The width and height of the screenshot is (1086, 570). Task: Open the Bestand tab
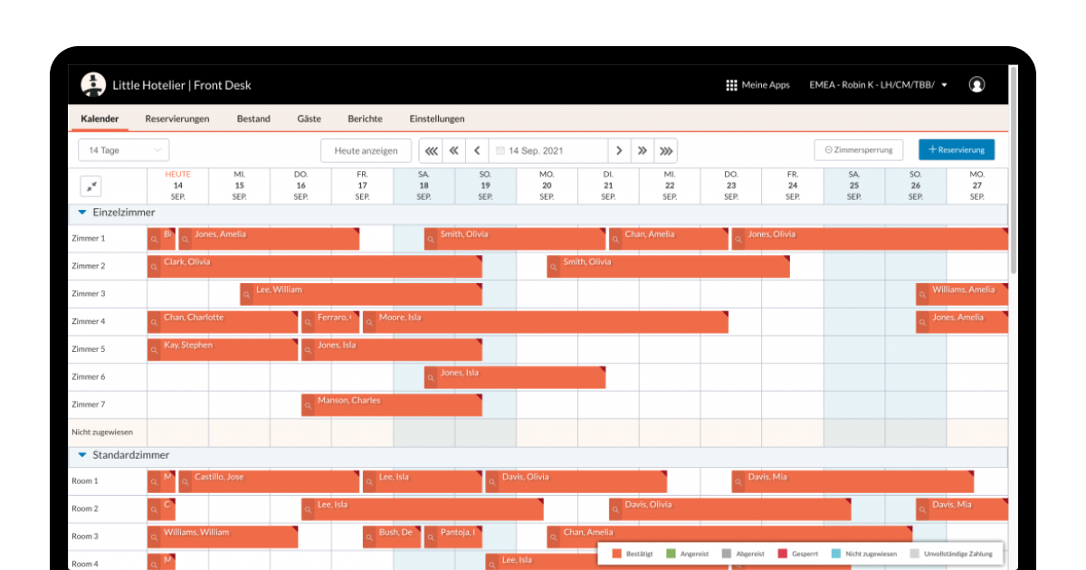[x=253, y=119]
